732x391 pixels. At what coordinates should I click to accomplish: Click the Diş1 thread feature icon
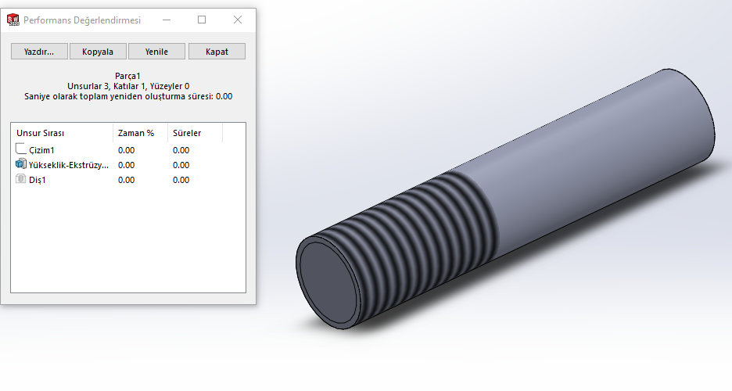[21, 179]
